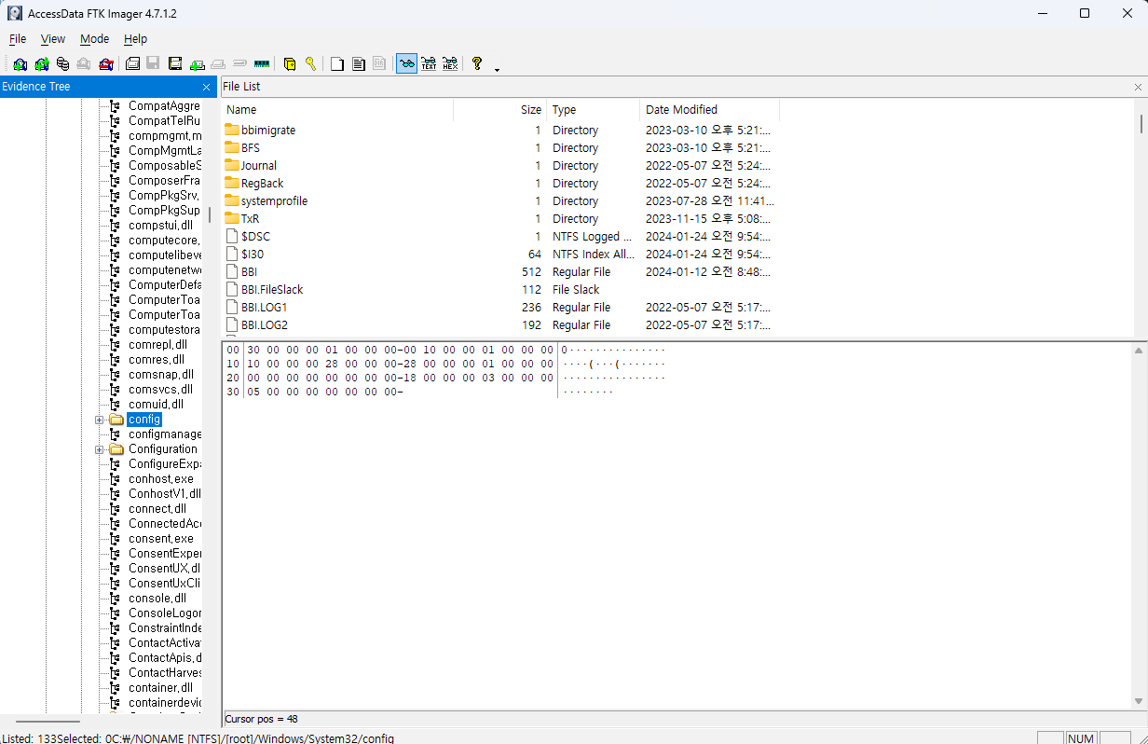Select conhost.exe in Evidence Tree

(160, 479)
